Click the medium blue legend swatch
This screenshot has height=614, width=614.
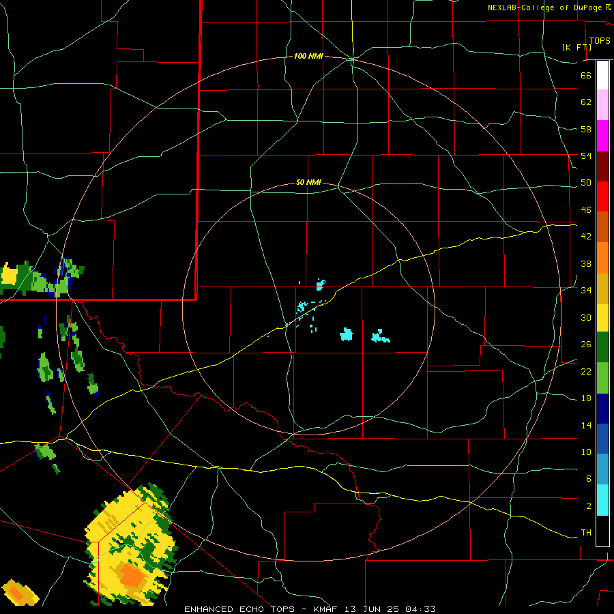[x=602, y=439]
